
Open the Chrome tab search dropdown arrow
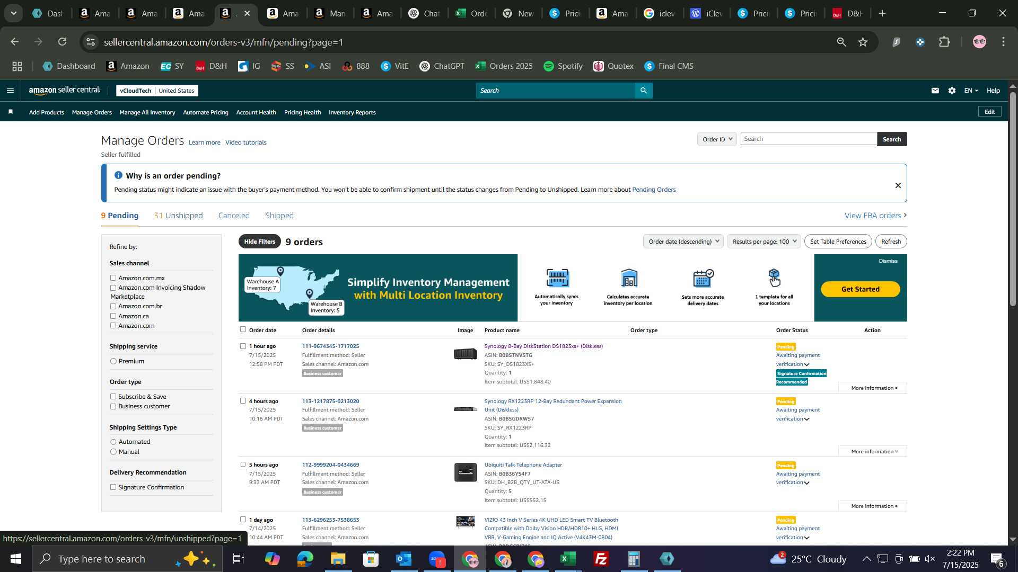click(x=14, y=13)
